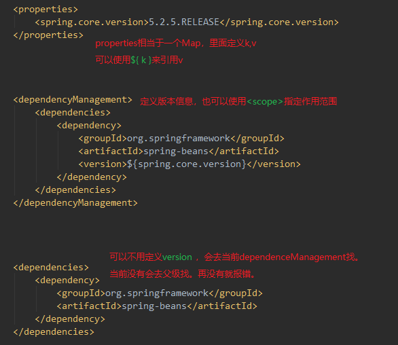Click the ${spring.core.version} version value

click(x=187, y=164)
